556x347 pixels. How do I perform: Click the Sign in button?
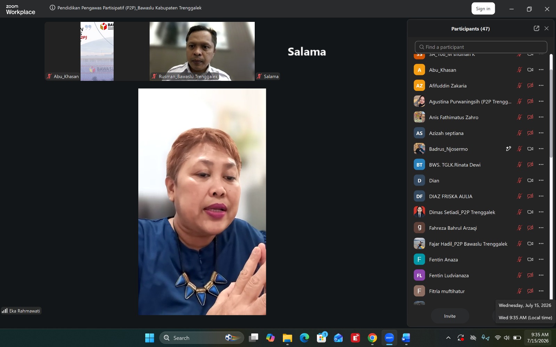click(x=483, y=9)
